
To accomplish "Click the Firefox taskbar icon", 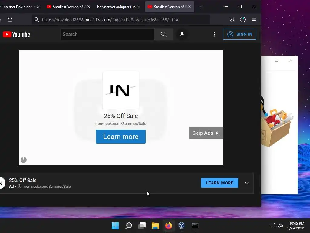I will pyautogui.click(x=169, y=226).
